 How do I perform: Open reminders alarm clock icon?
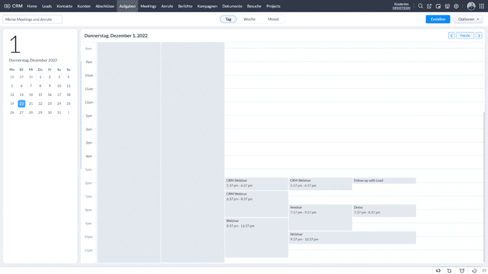462,271
